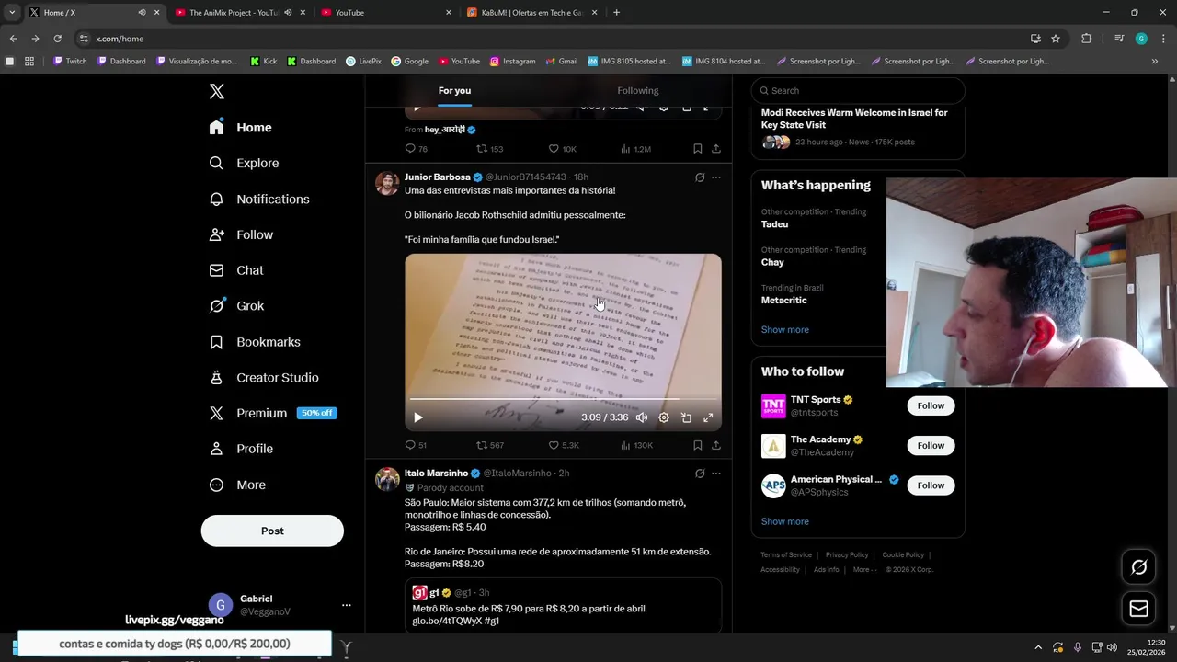The height and width of the screenshot is (662, 1177).
Task: Reply to hey_ post (76)
Action: 416,149
